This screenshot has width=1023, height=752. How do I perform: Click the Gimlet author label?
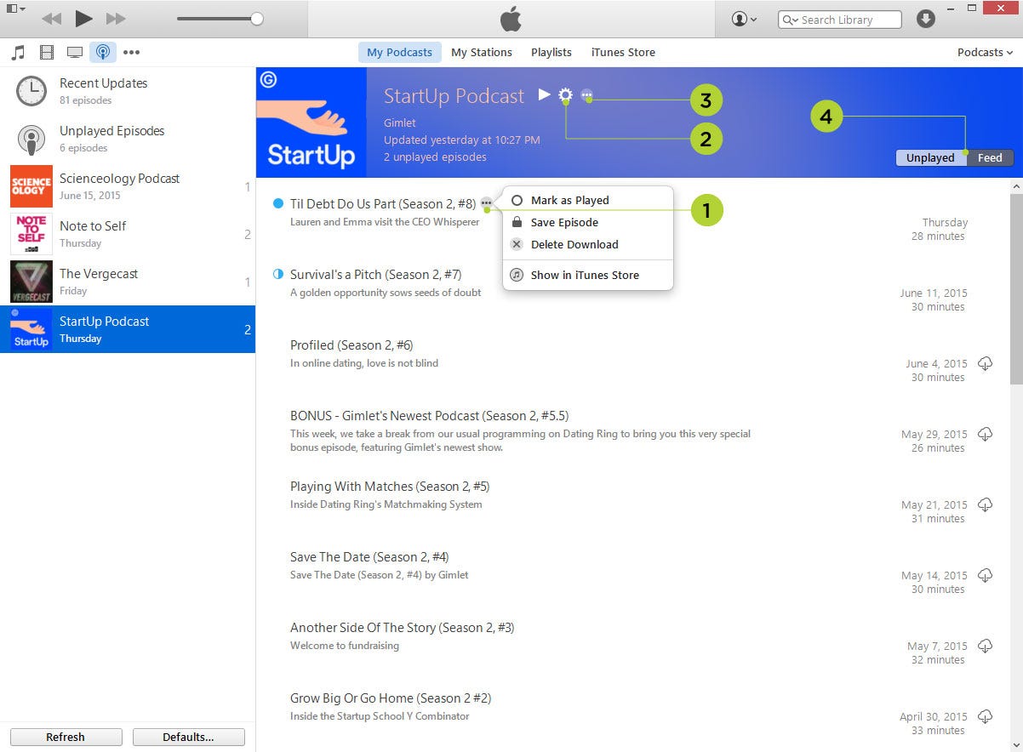[x=400, y=123]
